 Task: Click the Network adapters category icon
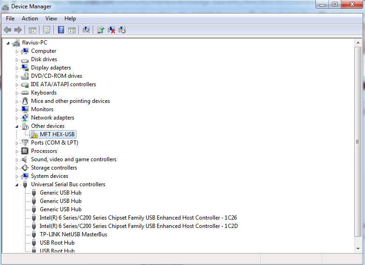pyautogui.click(x=25, y=118)
